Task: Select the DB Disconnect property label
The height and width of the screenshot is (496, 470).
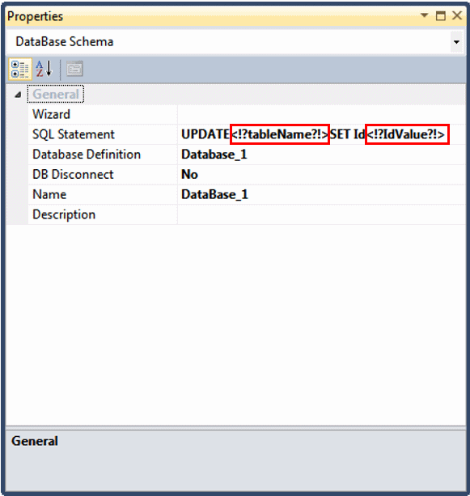Action: (x=73, y=174)
